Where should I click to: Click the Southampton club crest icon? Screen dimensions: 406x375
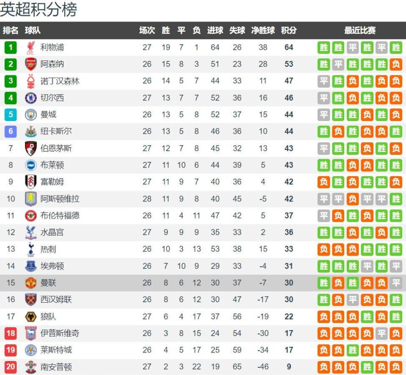[31, 367]
